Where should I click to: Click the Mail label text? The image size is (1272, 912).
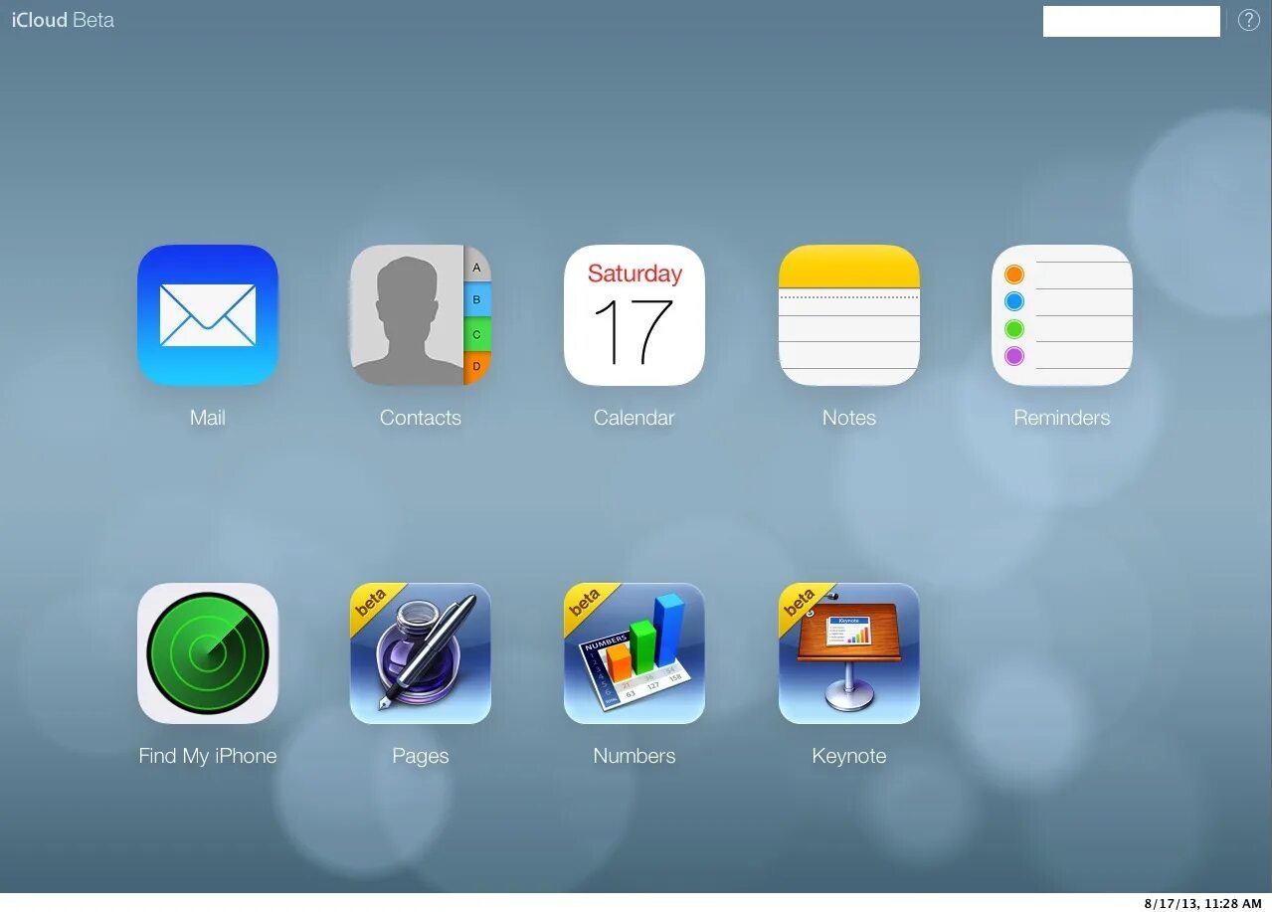208,418
